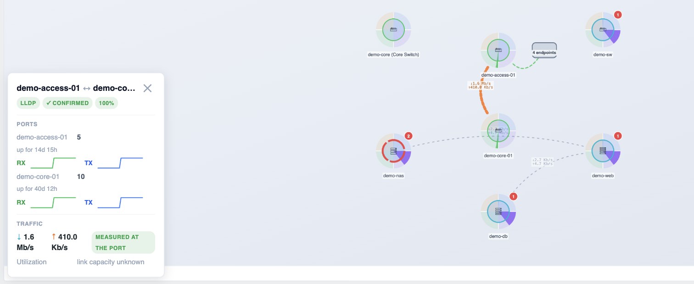Click the panel title "demo-access-01 ↔ demo-co..."

76,88
